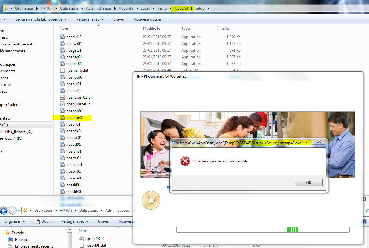369x248 pixels.
Task: Go back in the lower Explorer window
Action: (4, 211)
